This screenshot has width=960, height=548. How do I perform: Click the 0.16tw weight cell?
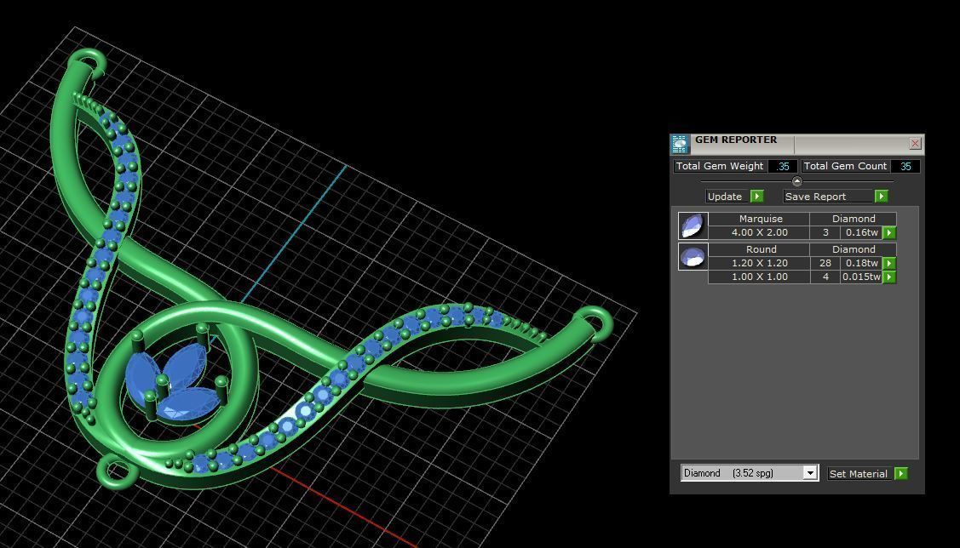pos(861,232)
